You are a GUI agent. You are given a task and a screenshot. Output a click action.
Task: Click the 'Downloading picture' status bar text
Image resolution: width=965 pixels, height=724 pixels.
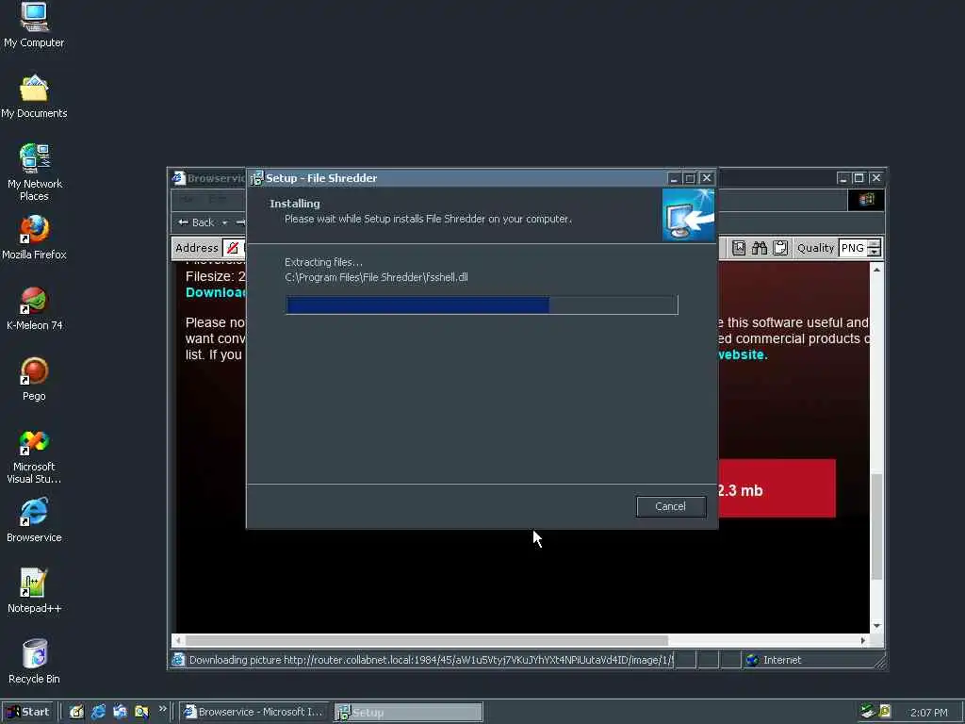(x=431, y=660)
